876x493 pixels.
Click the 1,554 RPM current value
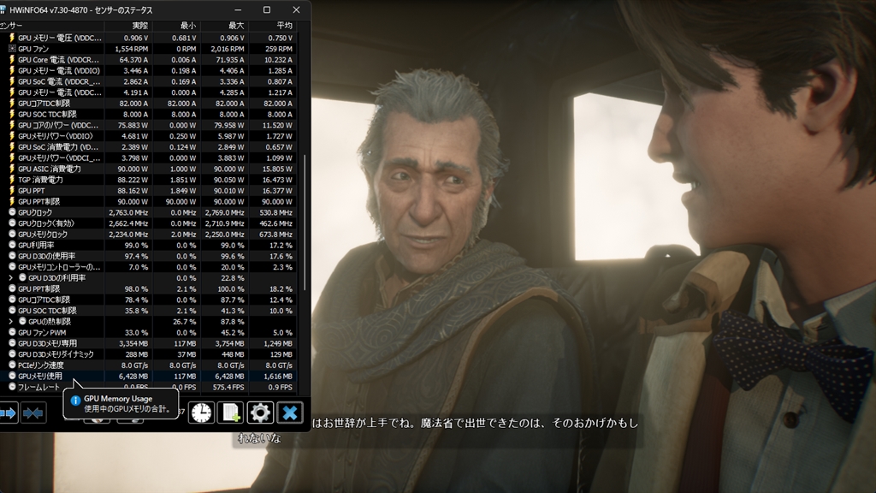pyautogui.click(x=131, y=49)
